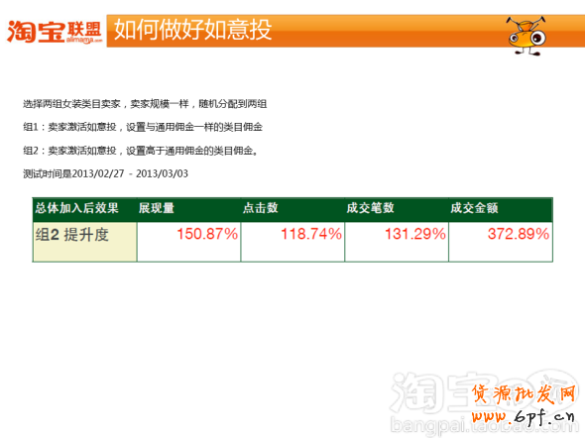Click the 测试时间 date range line

click(x=105, y=173)
